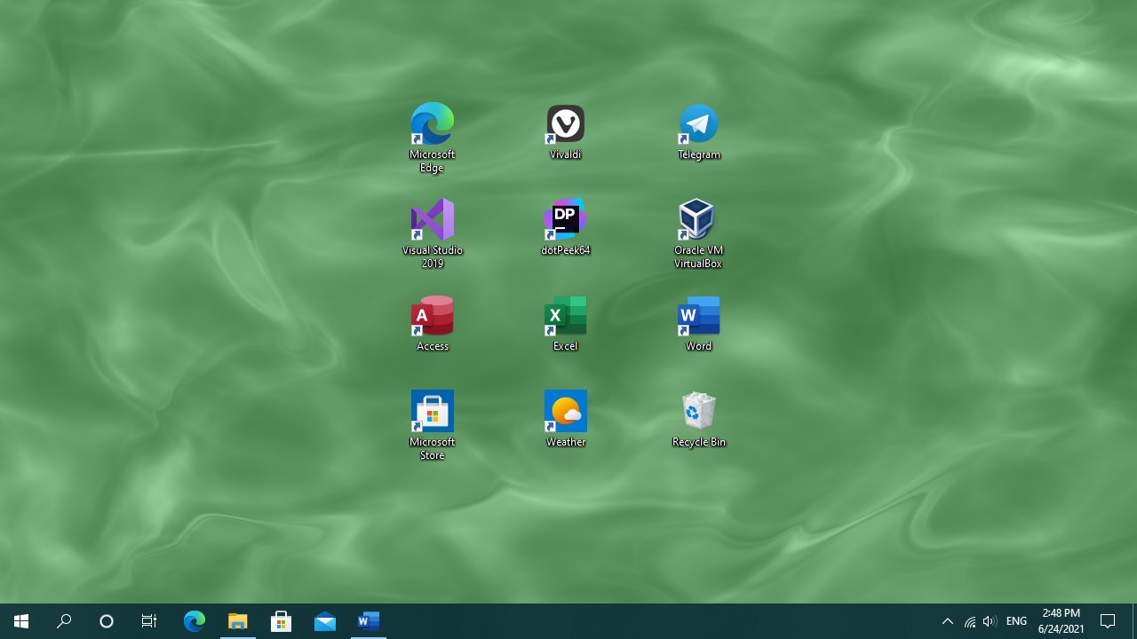Open Task View on the taskbar

click(149, 621)
